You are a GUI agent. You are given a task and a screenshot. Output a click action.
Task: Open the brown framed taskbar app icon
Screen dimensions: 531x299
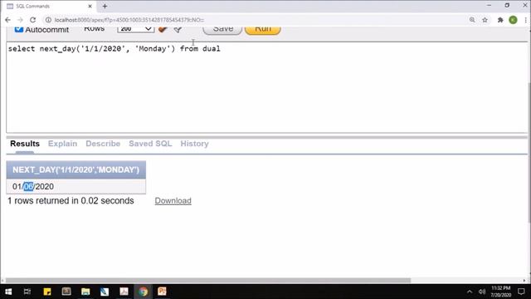[x=66, y=292]
